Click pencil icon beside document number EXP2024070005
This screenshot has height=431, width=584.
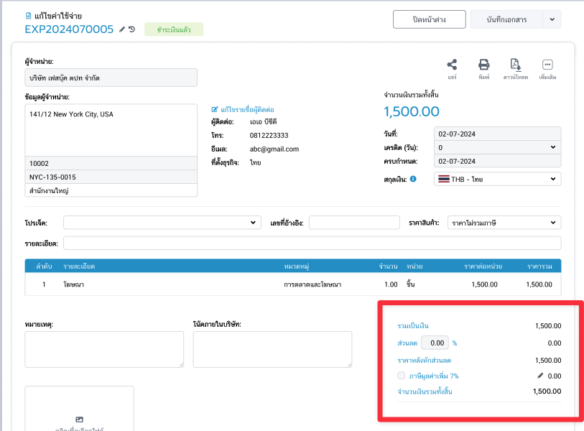coord(122,29)
